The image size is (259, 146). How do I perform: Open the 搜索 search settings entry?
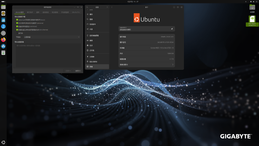97,19
